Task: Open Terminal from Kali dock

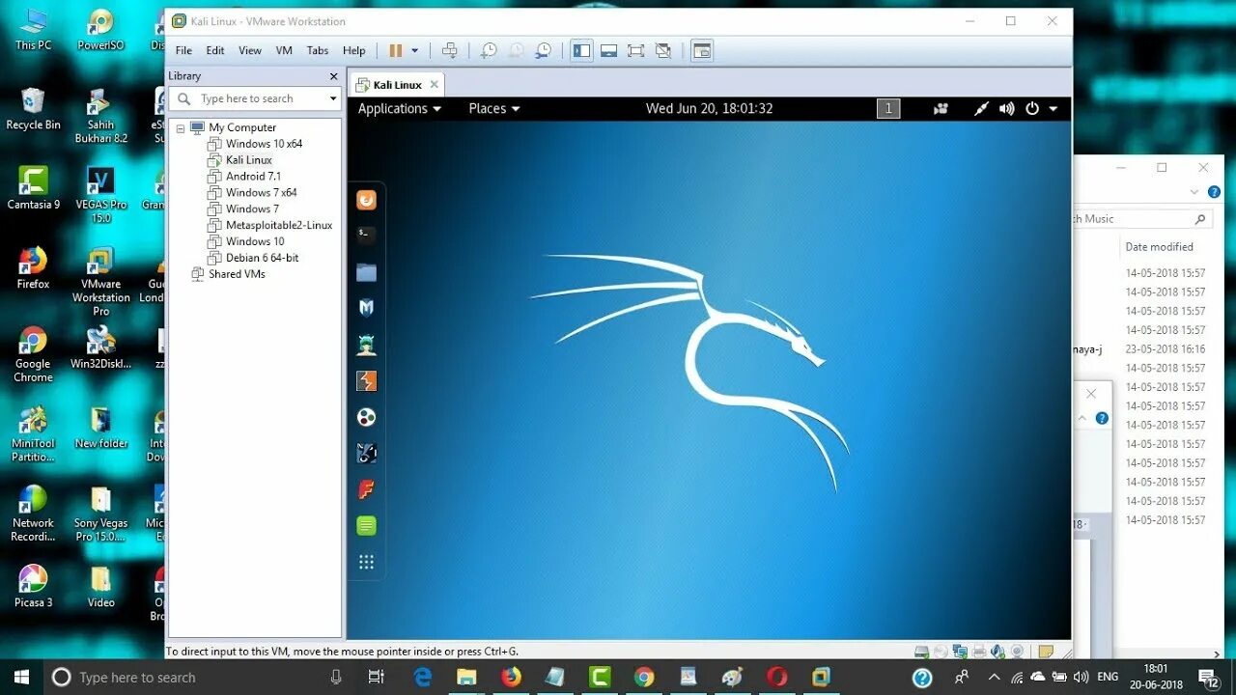Action: click(x=366, y=234)
